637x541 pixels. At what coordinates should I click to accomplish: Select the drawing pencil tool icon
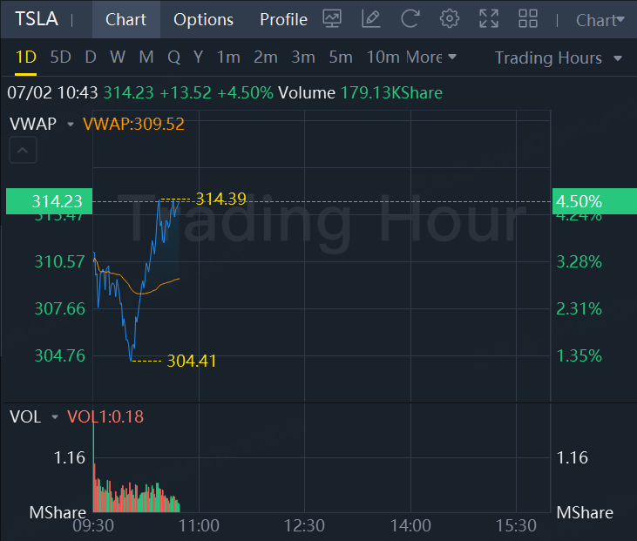coord(371,19)
